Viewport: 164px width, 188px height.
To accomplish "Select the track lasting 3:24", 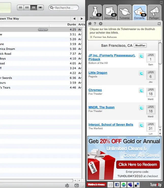I will 41,68.
